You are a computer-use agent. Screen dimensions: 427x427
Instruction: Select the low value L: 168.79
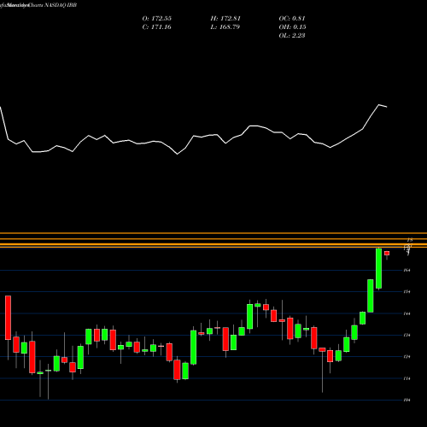225,27
